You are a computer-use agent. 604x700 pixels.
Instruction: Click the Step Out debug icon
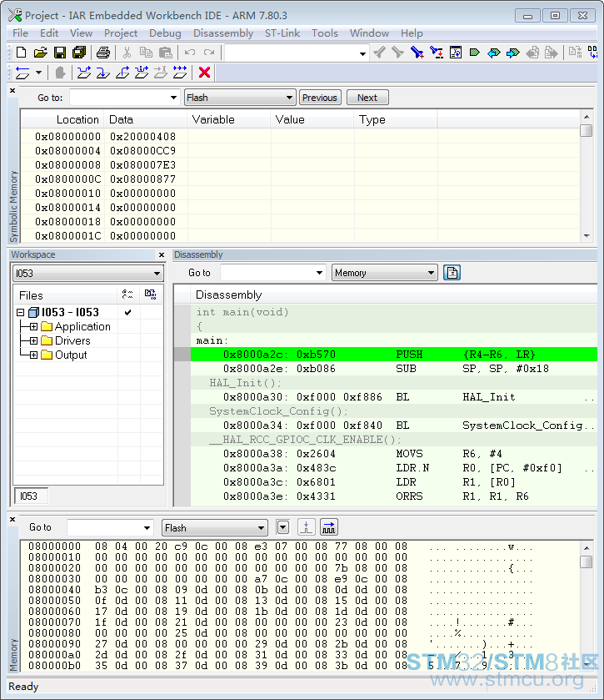(122, 73)
